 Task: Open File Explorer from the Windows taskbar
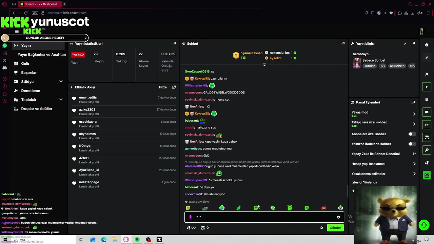click(115, 240)
